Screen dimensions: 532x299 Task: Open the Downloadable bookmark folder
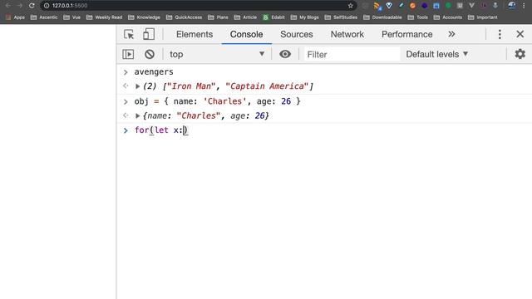(382, 17)
